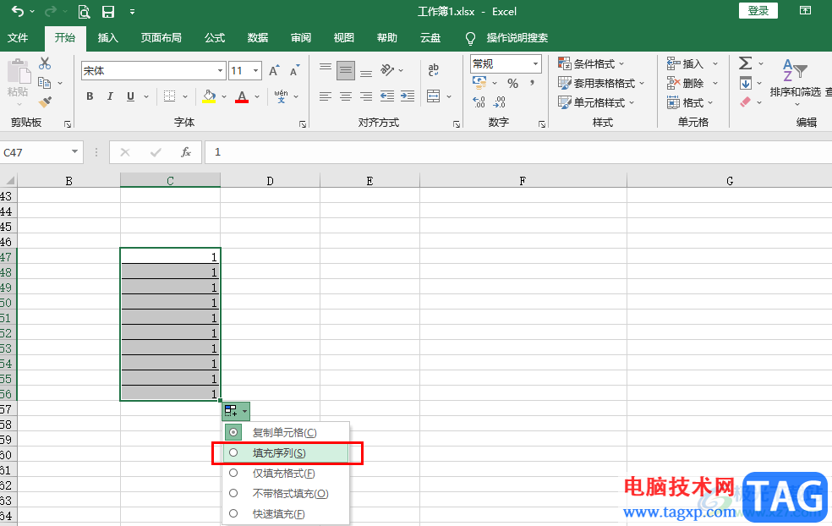Viewport: 832px width, 526px height.
Task: Select the Fill Series option (填充序列)
Action: pos(286,453)
